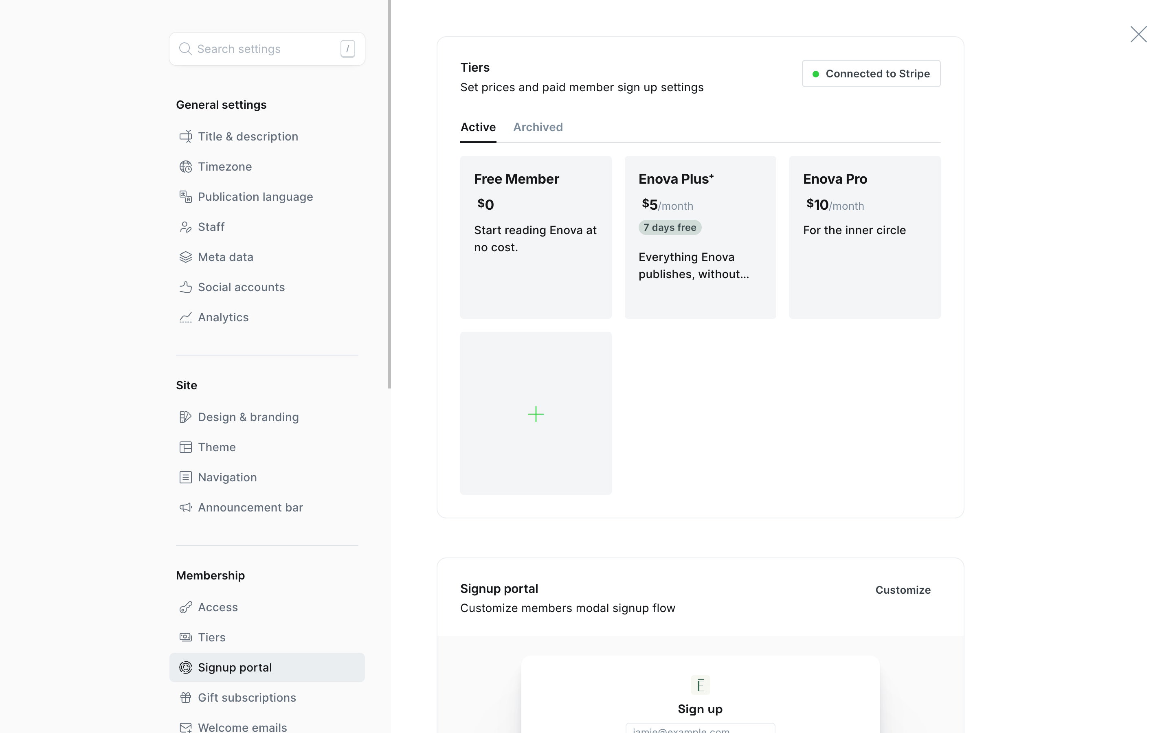Go to Tiers in sidebar

tap(267, 637)
